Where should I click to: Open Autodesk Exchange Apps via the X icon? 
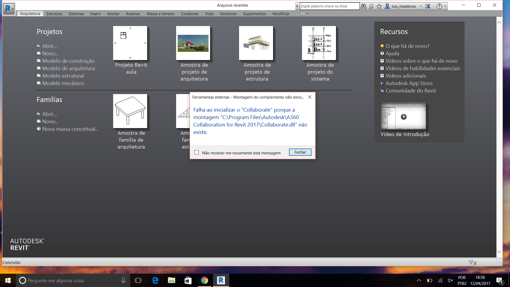coord(427,6)
